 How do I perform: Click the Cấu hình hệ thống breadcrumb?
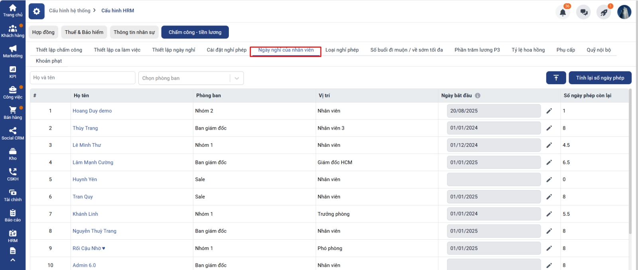click(x=70, y=11)
